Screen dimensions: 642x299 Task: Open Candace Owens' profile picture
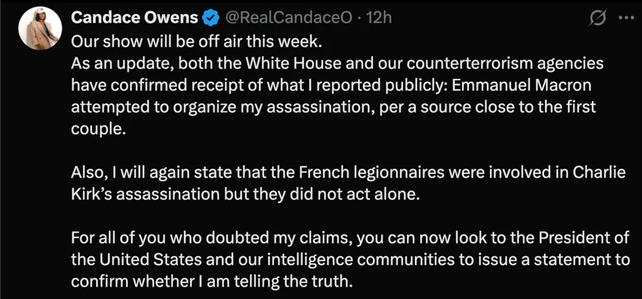click(40, 29)
